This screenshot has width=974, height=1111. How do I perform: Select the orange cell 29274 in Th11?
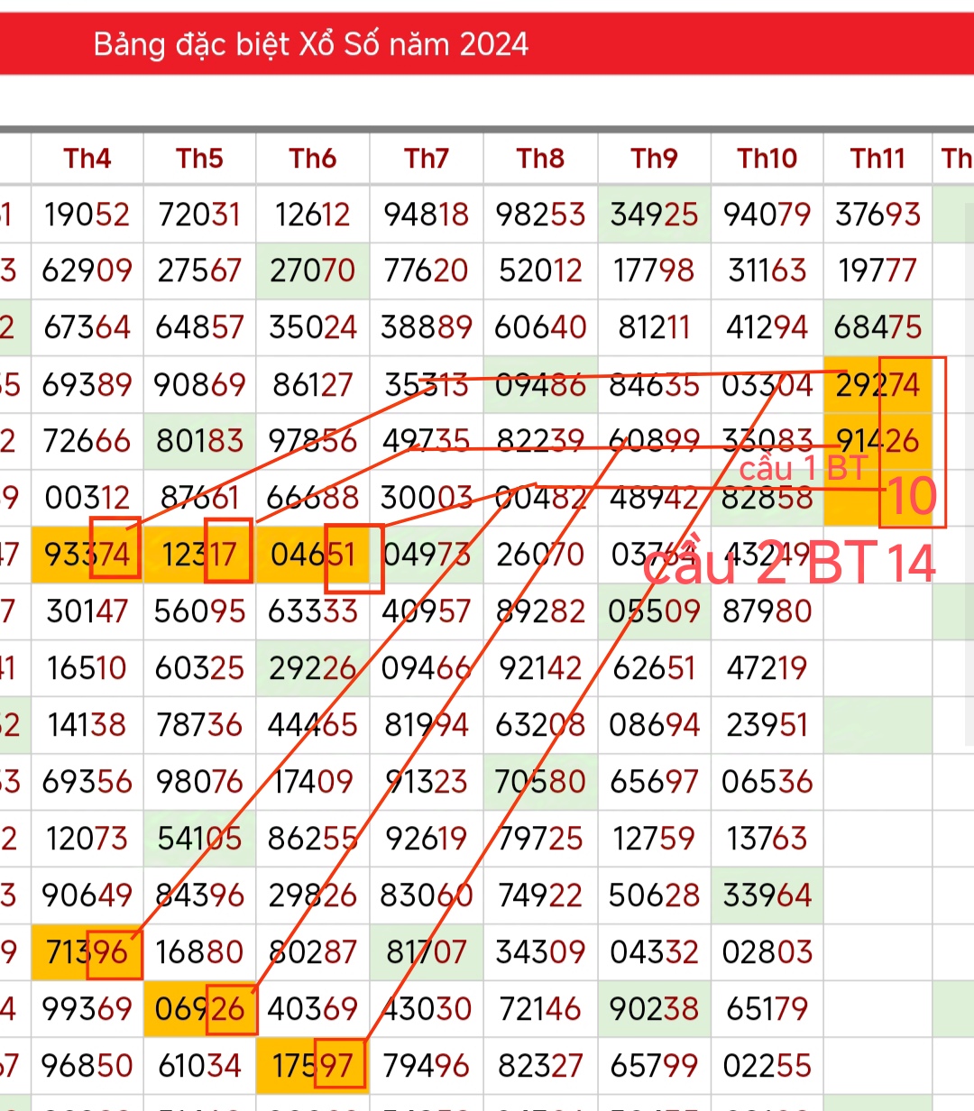pos(878,385)
